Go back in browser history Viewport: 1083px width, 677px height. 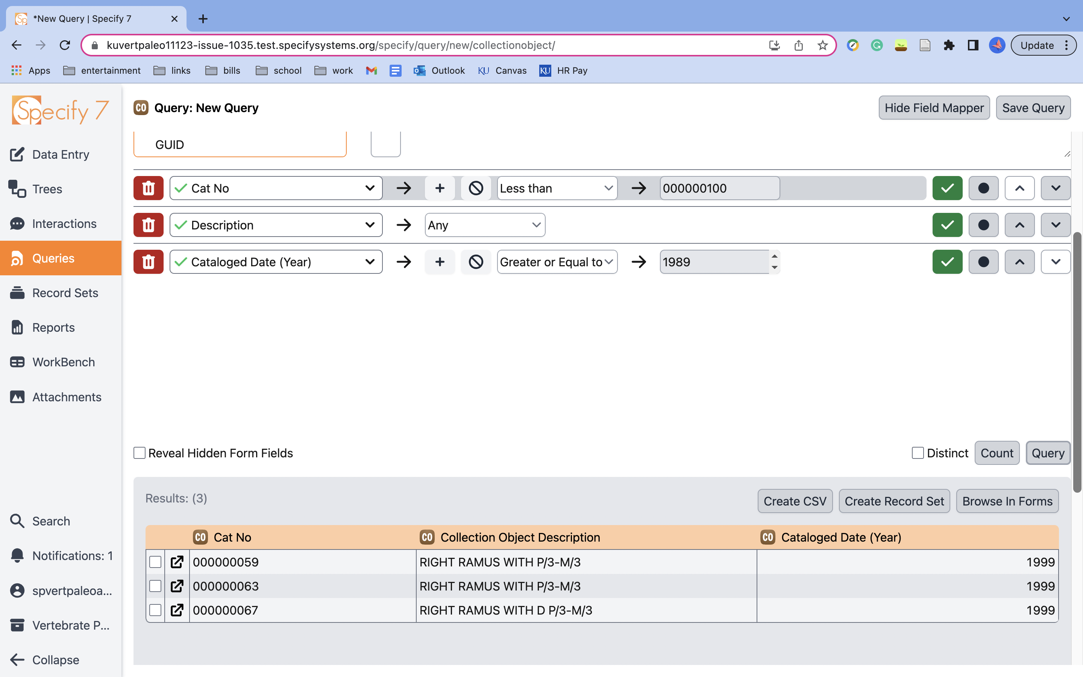[17, 45]
